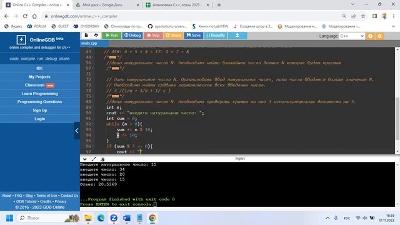Open the Windows Start menu

[x=9, y=218]
